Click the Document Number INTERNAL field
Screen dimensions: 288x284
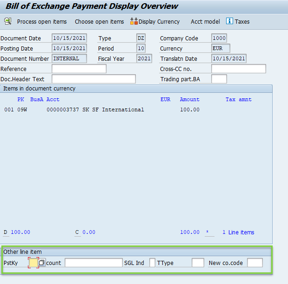(69, 58)
